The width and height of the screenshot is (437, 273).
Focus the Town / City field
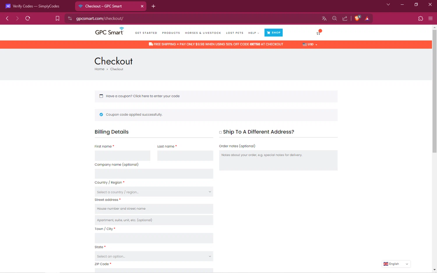point(154,238)
